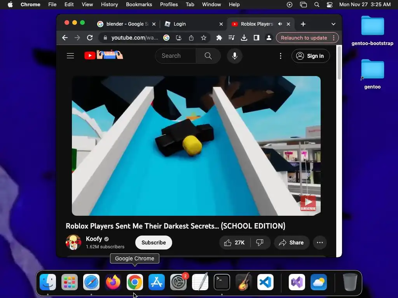Open App Store from the Dock
The height and width of the screenshot is (298, 398).
click(x=157, y=282)
